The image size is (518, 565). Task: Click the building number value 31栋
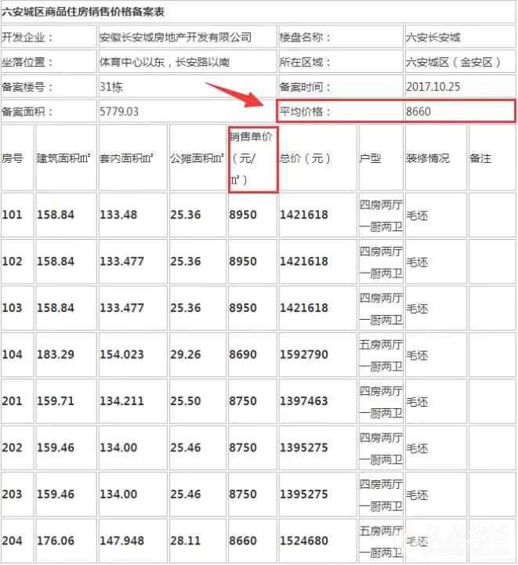click(x=110, y=87)
